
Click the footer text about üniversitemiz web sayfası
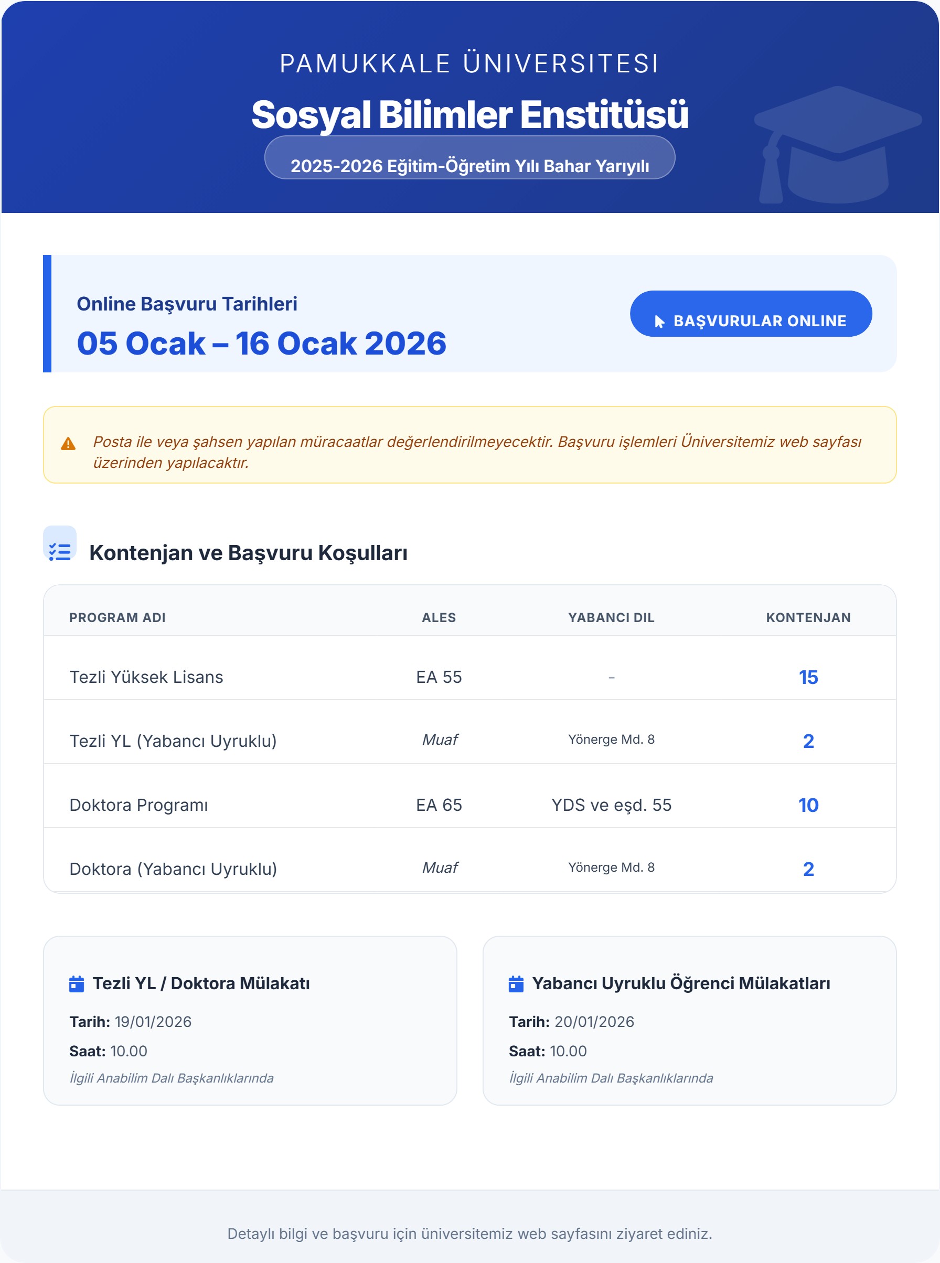469,1234
